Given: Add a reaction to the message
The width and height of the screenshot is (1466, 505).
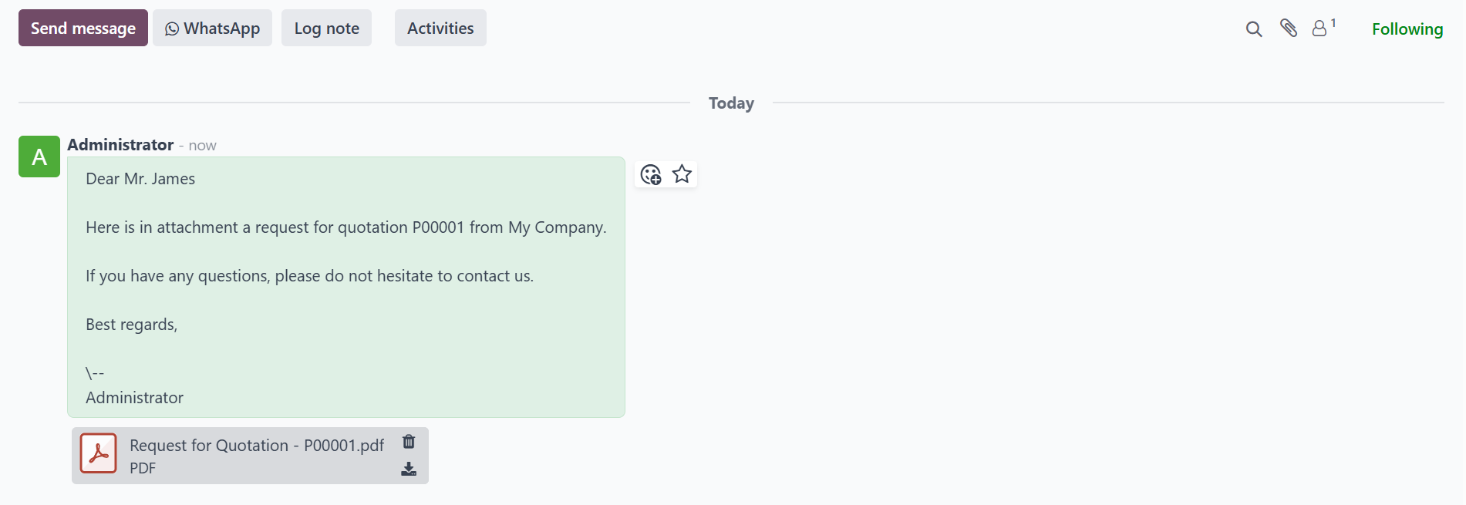Looking at the screenshot, I should coord(651,174).
